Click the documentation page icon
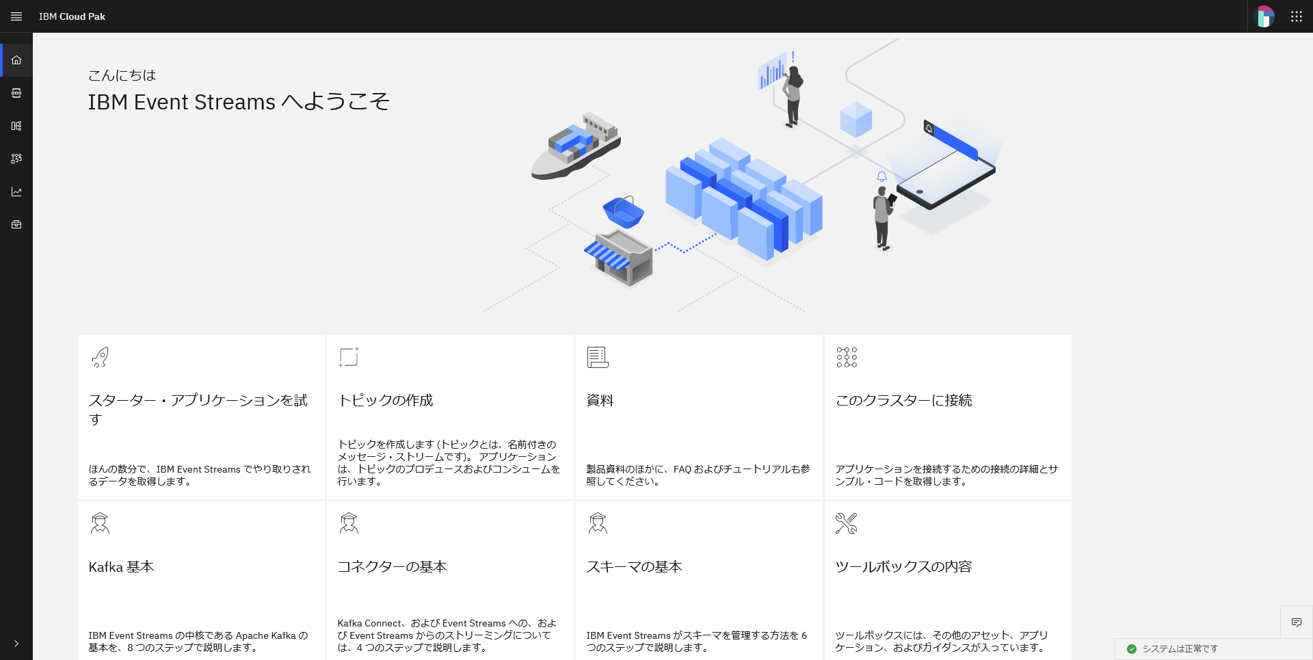The height and width of the screenshot is (660, 1313). coord(598,357)
